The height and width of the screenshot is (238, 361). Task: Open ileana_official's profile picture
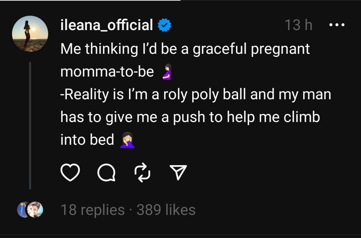point(30,34)
